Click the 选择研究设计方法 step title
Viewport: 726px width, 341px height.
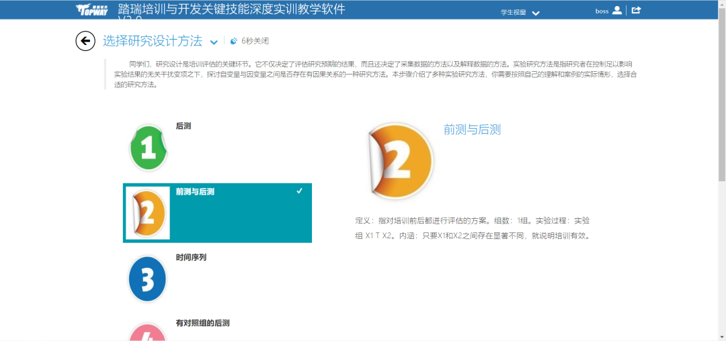coord(153,41)
